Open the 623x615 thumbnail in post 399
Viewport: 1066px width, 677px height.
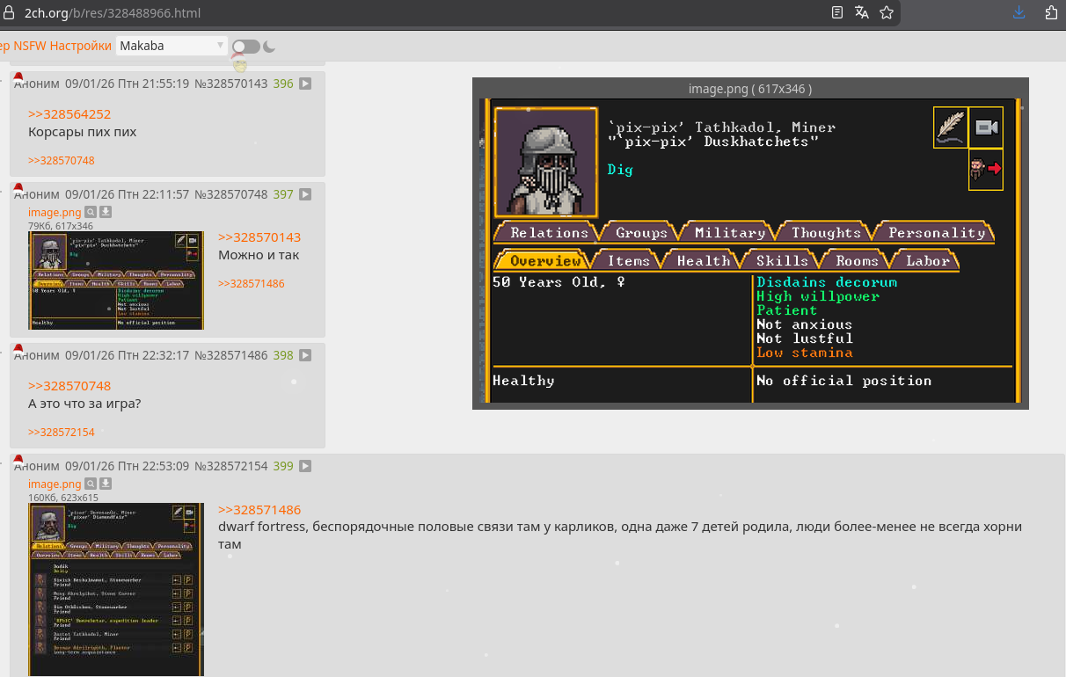116,589
